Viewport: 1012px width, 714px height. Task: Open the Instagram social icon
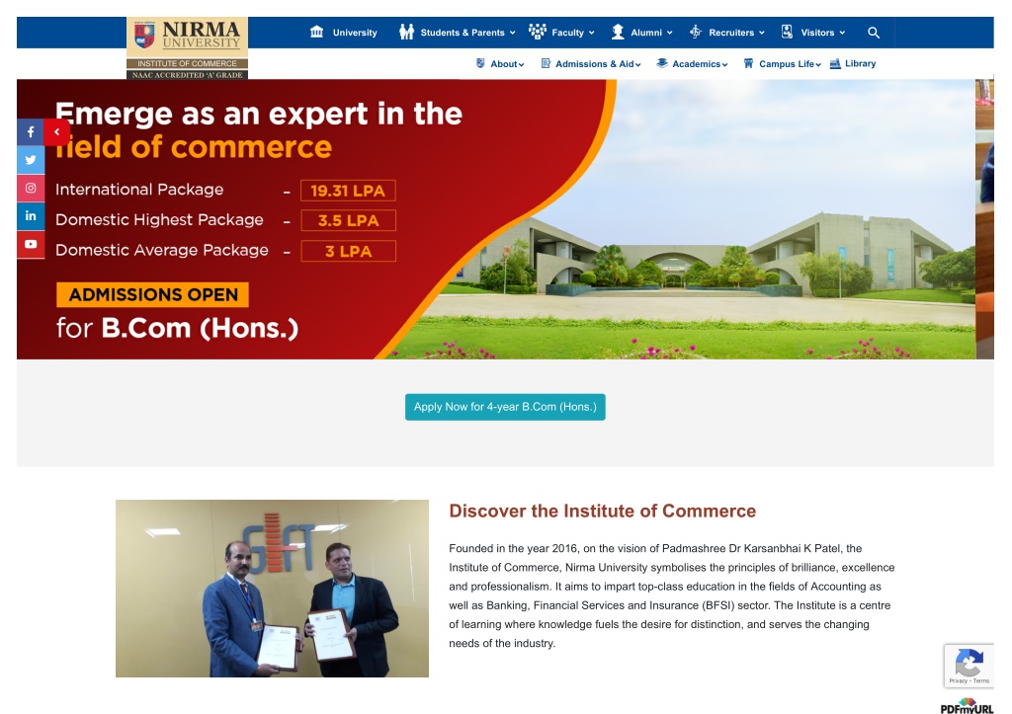[x=31, y=189]
